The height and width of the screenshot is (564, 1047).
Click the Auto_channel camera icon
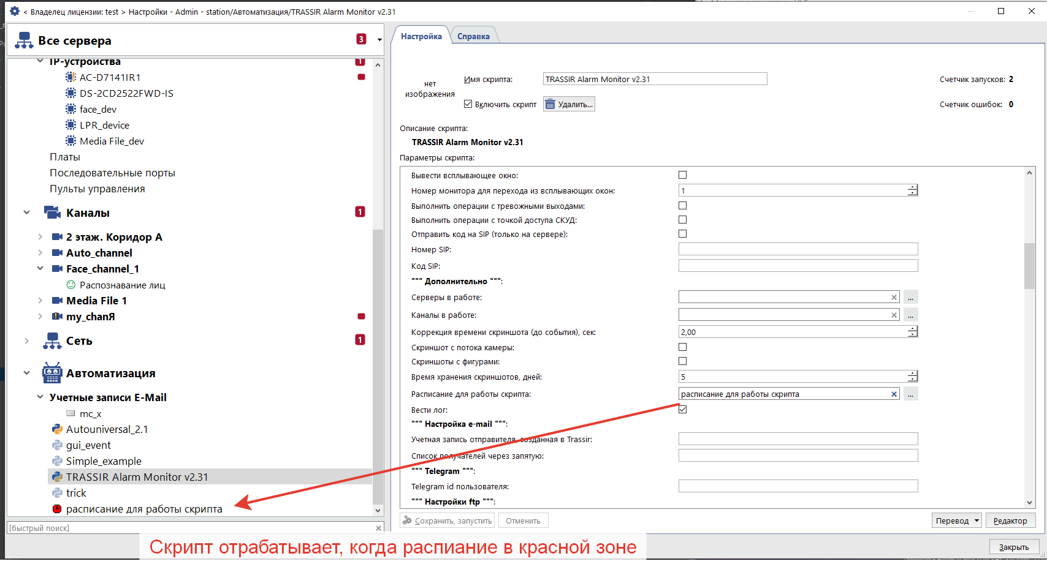57,253
